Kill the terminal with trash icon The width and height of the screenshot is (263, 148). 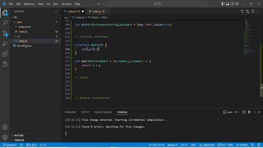tap(249, 112)
